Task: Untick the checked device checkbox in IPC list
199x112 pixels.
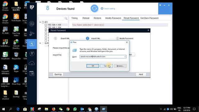Action: (x=46, y=30)
